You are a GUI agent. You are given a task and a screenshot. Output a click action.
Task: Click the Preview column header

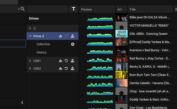click(x=97, y=9)
